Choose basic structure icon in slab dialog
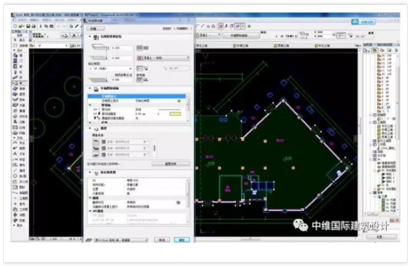The width and height of the screenshot is (411, 266). pos(140,48)
